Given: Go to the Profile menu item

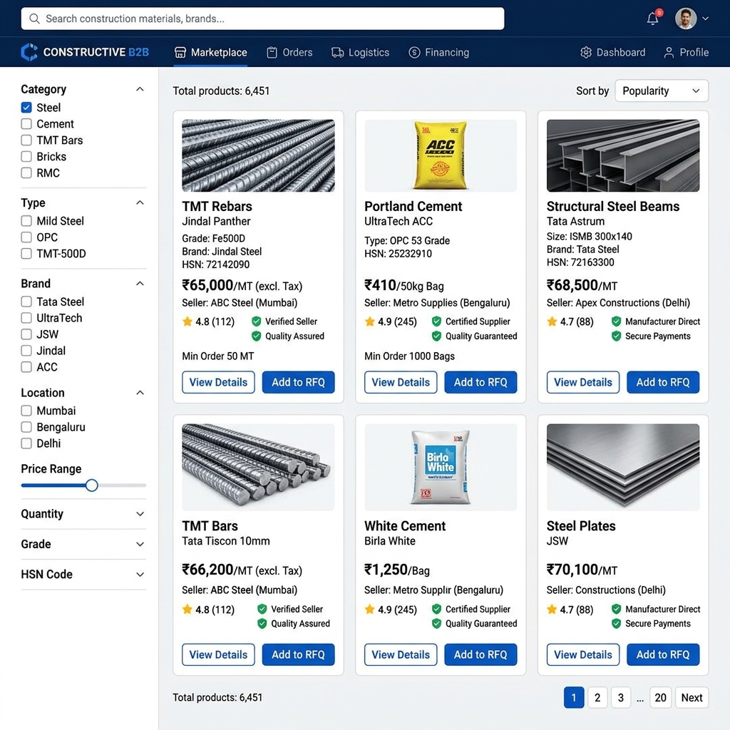Looking at the screenshot, I should coord(687,53).
